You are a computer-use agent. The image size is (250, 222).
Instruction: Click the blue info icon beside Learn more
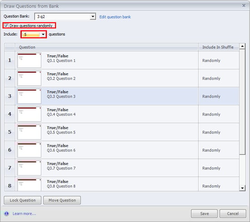coord(6,213)
